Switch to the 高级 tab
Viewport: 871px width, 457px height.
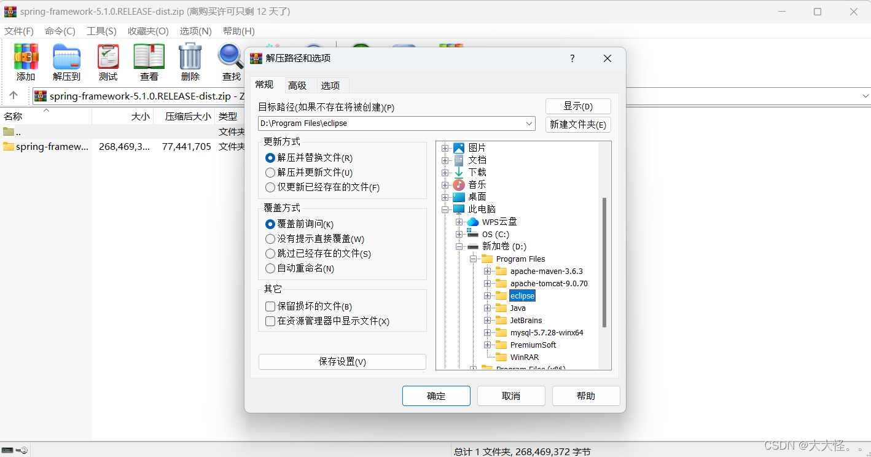297,85
